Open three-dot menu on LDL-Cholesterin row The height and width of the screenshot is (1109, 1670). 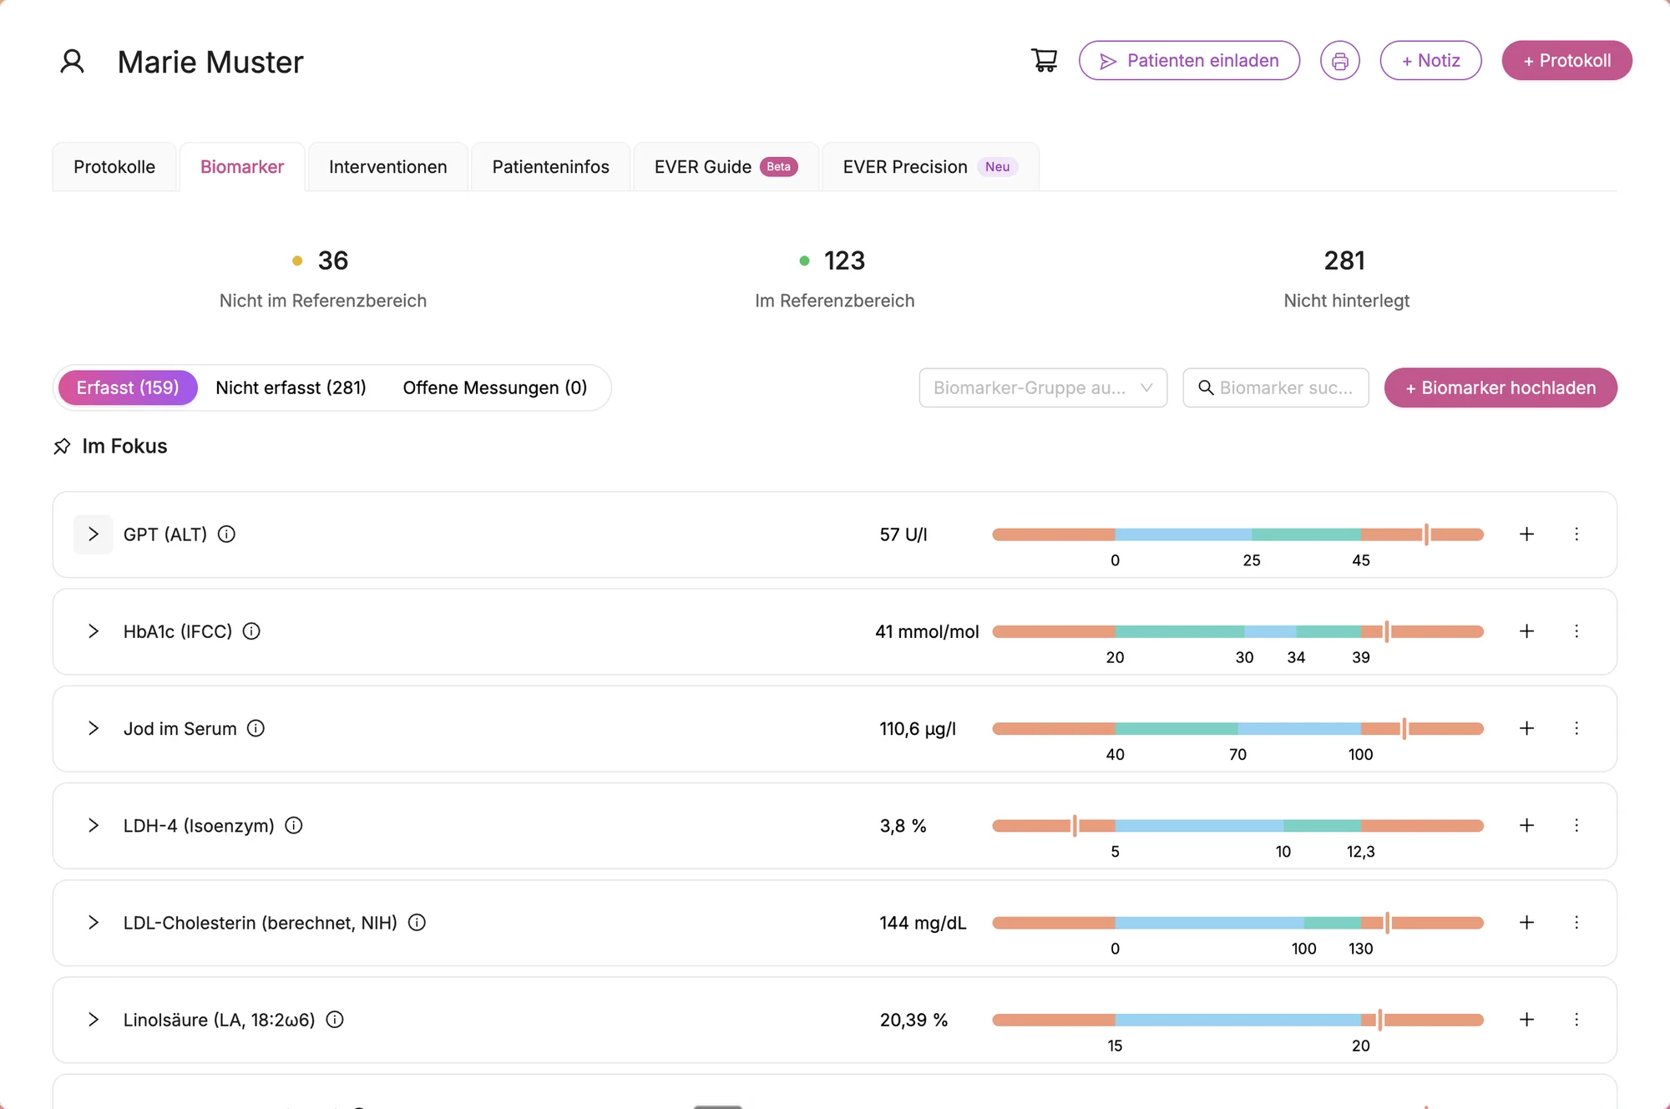(x=1576, y=923)
